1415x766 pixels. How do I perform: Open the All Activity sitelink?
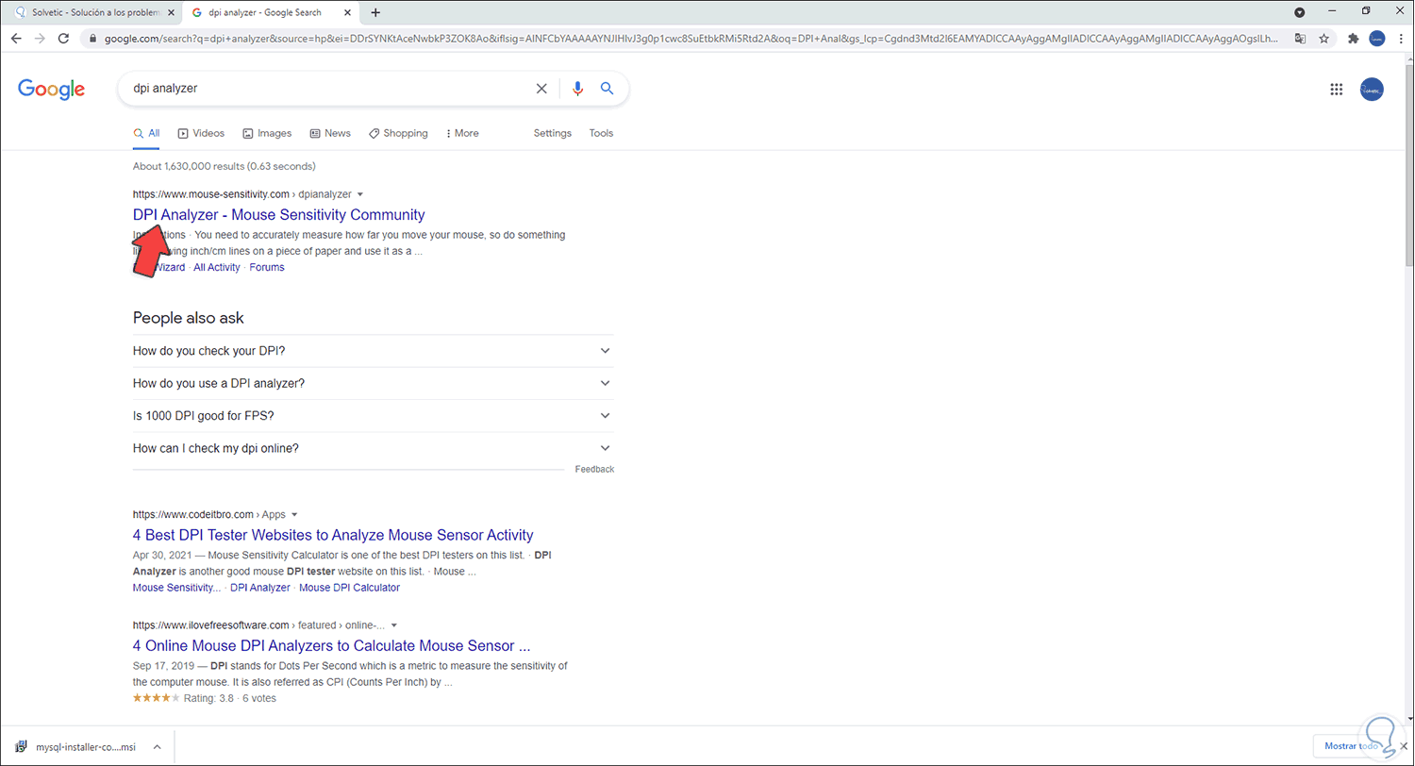pyautogui.click(x=217, y=267)
